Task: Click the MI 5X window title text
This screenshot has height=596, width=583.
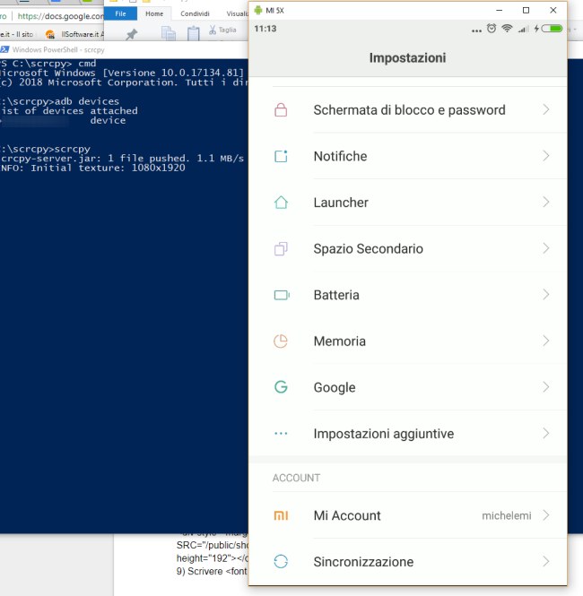Action: coord(274,10)
